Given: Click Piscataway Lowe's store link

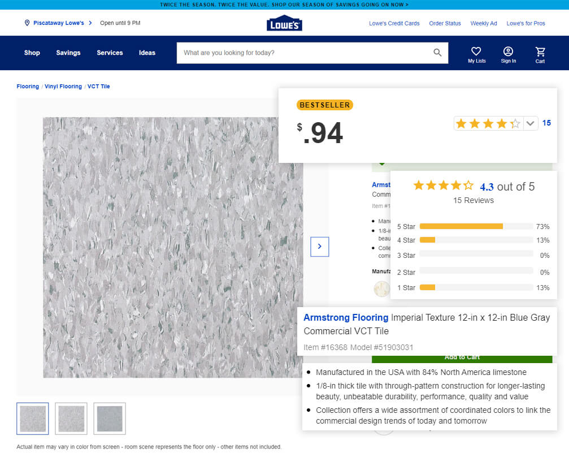Looking at the screenshot, I should 58,23.
